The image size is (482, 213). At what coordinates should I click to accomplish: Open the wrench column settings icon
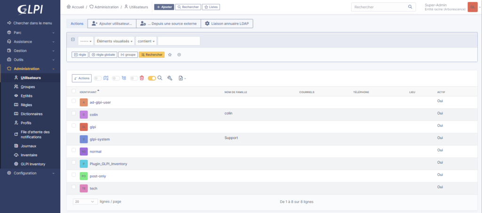coord(169,78)
